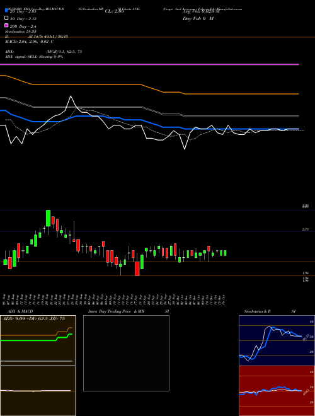Image resolution: width=315 pixels, height=416 pixels.
Task: Click the '(MGR) 9.1, 62.5, 75' ADX values
Action: pos(64,52)
